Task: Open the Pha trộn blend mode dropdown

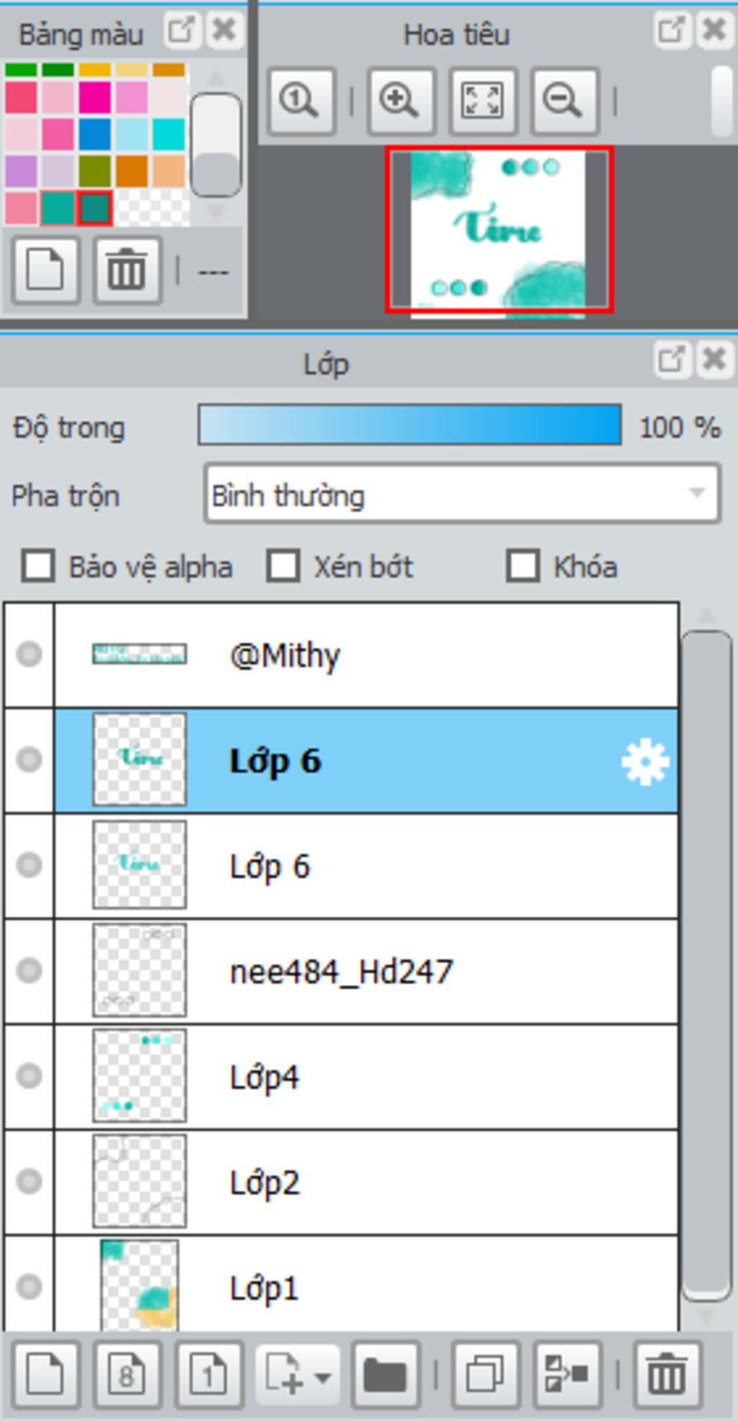Action: click(x=462, y=495)
